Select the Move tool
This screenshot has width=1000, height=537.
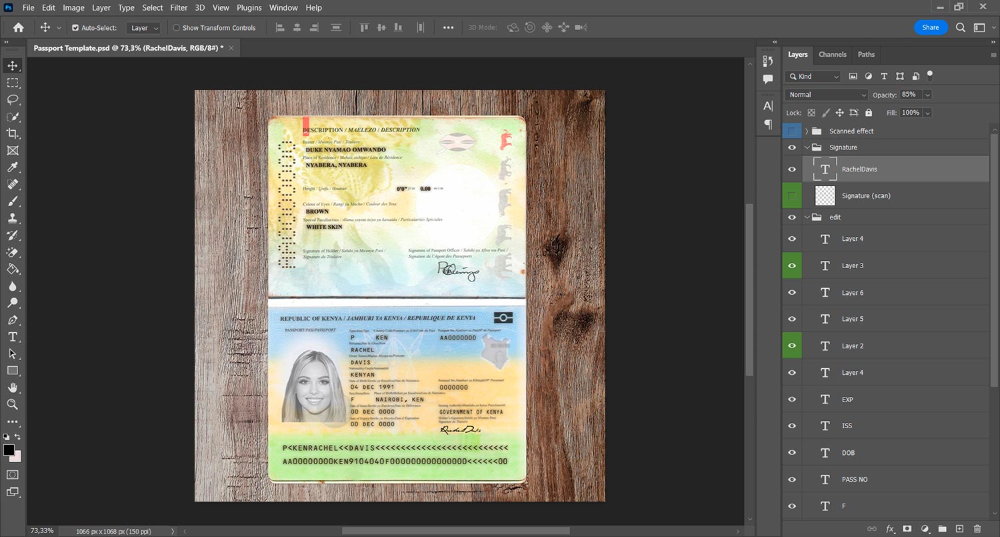(13, 65)
